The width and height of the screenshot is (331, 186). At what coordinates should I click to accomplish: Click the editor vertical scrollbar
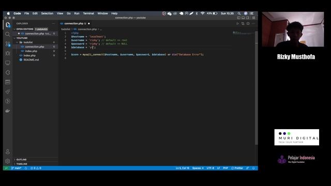coord(257,88)
